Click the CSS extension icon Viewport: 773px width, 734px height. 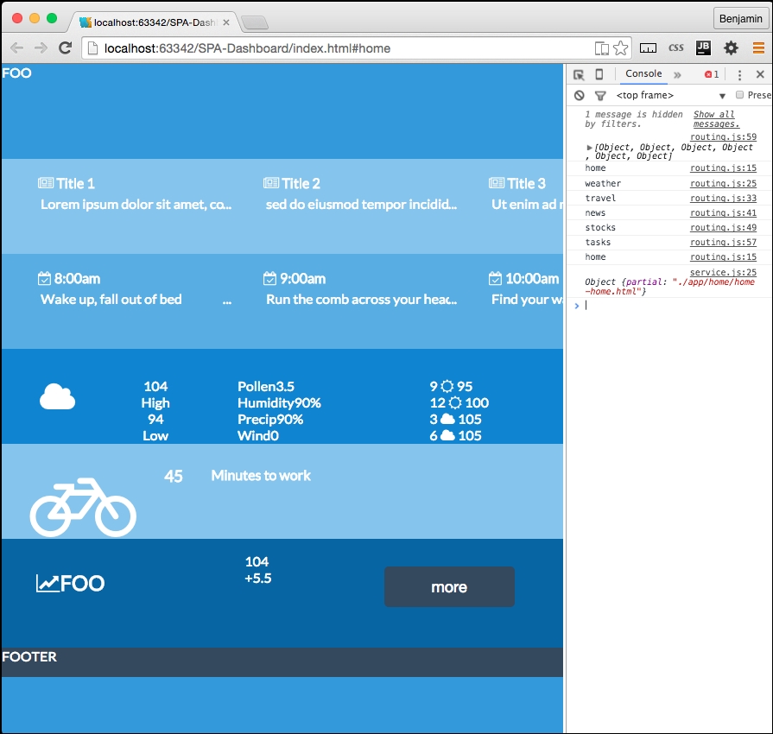676,48
